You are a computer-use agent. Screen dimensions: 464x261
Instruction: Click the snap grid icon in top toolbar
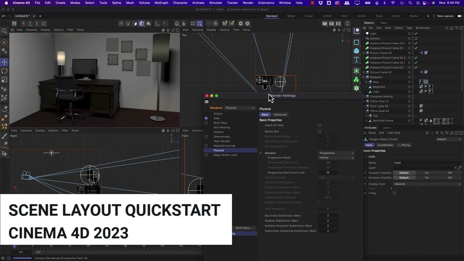pos(199,24)
